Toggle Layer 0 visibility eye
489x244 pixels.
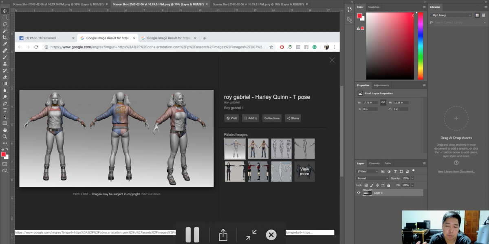pyautogui.click(x=359, y=193)
